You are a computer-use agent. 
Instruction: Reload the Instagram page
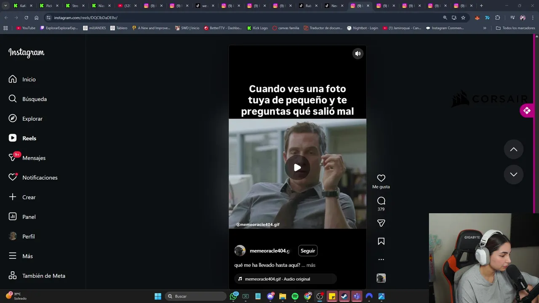pyautogui.click(x=26, y=18)
